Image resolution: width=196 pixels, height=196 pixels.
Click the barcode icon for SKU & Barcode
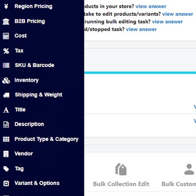pyautogui.click(x=6, y=65)
